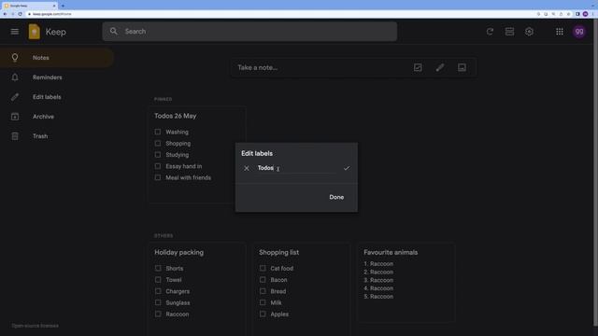This screenshot has height=336, width=598.
Task: Create a new drawing note icon
Action: [440, 67]
